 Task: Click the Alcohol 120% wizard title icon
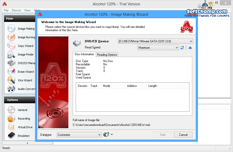[40, 14]
